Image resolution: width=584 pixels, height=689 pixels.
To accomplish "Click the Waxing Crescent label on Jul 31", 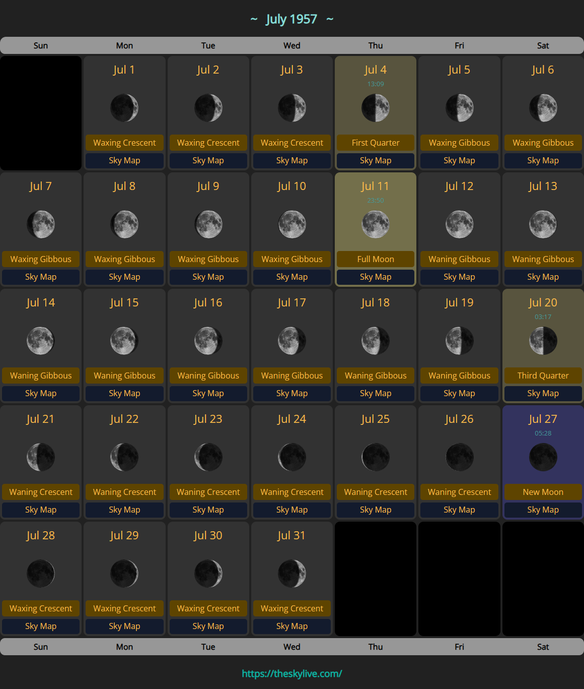I will coord(292,608).
